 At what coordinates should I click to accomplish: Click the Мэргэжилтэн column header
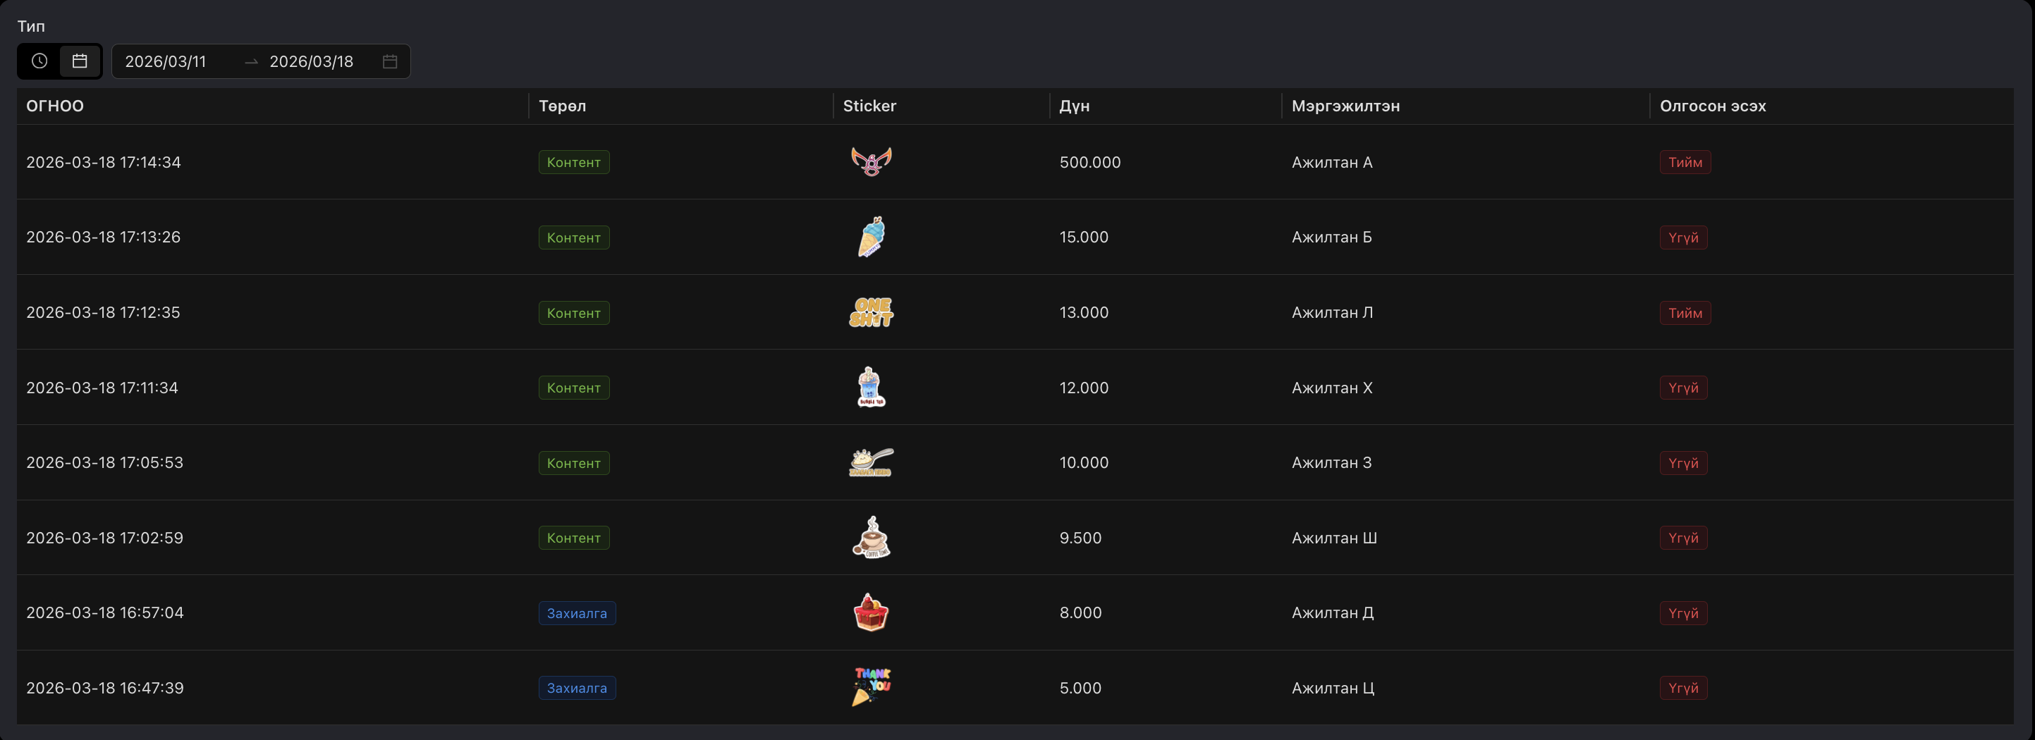1345,106
